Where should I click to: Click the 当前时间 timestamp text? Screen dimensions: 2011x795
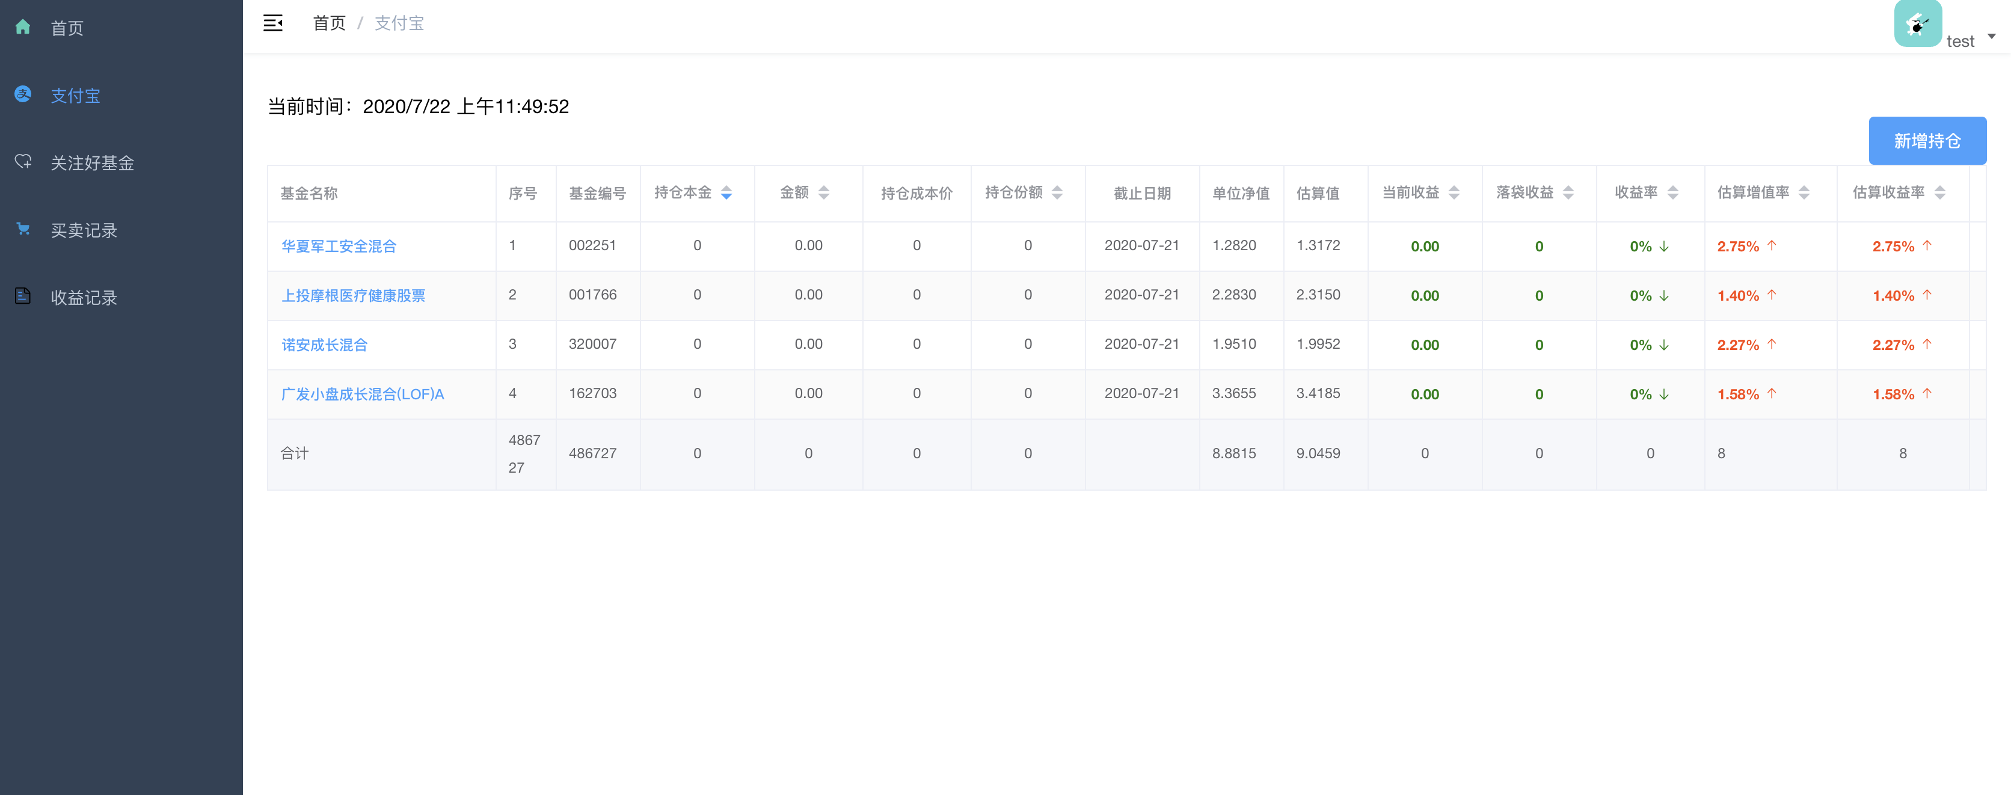[419, 106]
